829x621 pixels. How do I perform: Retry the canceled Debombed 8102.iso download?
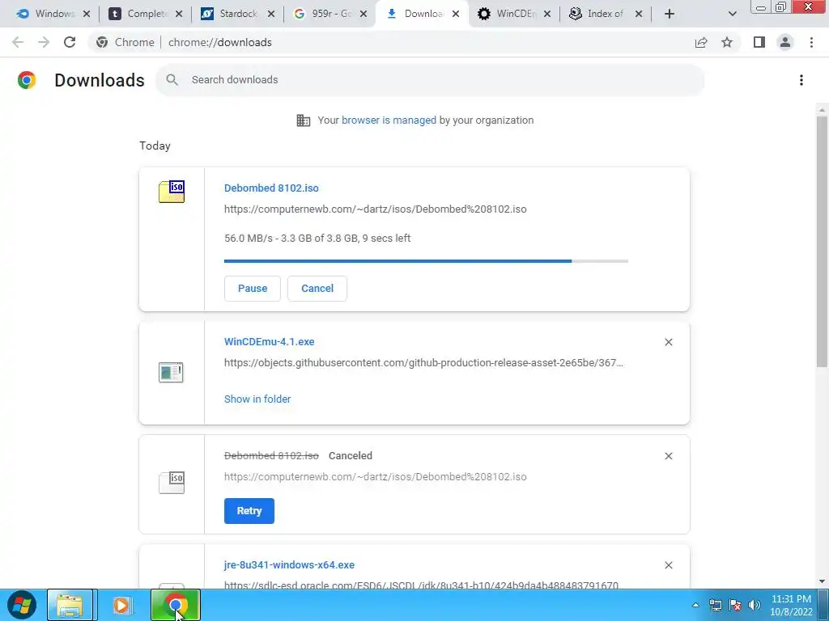coord(249,511)
